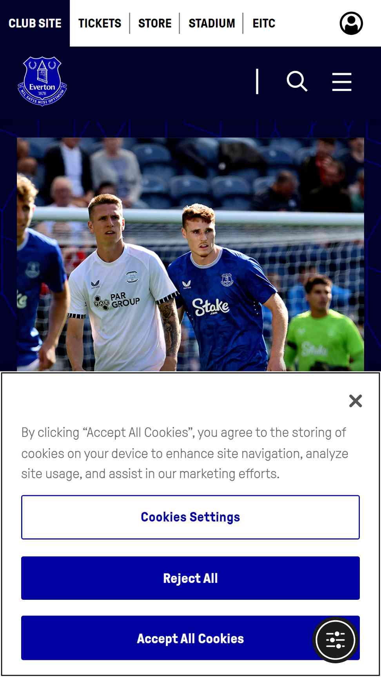The height and width of the screenshot is (677, 381).
Task: Open the hero match photo article
Action: point(190,254)
